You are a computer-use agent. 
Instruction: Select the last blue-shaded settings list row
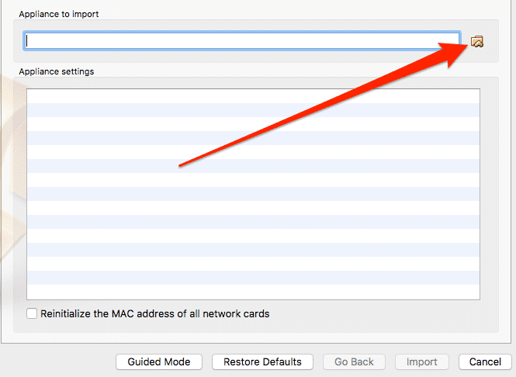click(x=253, y=278)
